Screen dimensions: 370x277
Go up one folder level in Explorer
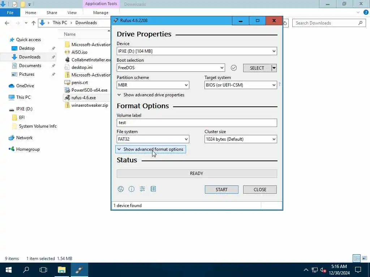34,23
